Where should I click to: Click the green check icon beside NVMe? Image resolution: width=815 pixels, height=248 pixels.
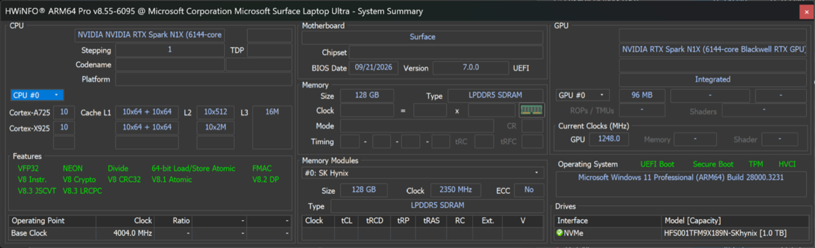(560, 233)
